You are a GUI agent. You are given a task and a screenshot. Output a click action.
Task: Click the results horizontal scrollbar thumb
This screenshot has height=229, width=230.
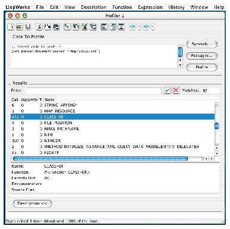[x=100, y=159]
